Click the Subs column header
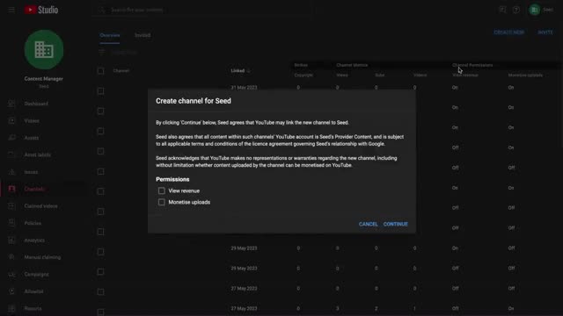This screenshot has height=316, width=563. [379, 75]
